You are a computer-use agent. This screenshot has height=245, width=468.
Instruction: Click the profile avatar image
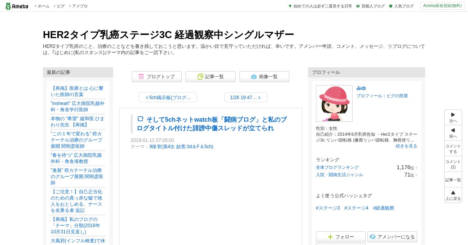tap(334, 103)
